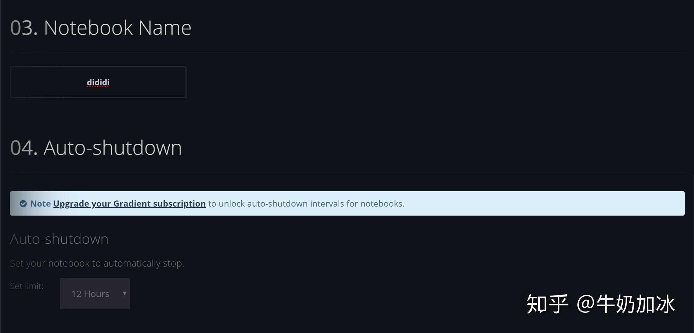Click the '@牛奶加冰' watermark username

coord(625,304)
